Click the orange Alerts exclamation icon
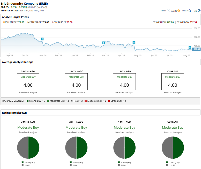 point(179,11)
